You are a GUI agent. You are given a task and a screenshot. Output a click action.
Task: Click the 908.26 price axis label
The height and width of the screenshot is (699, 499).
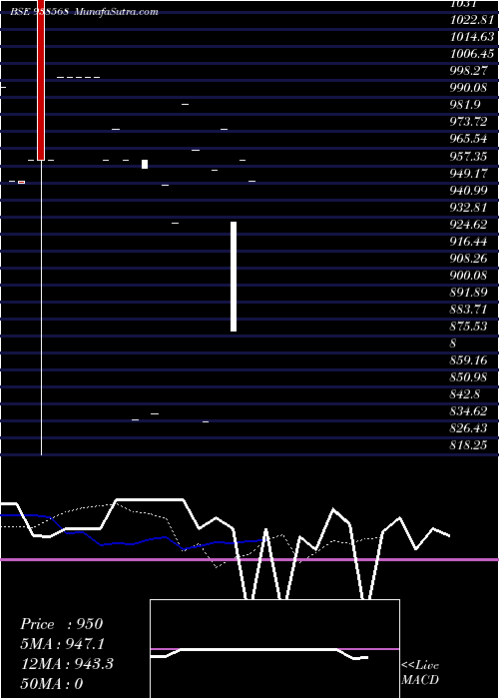(x=469, y=258)
